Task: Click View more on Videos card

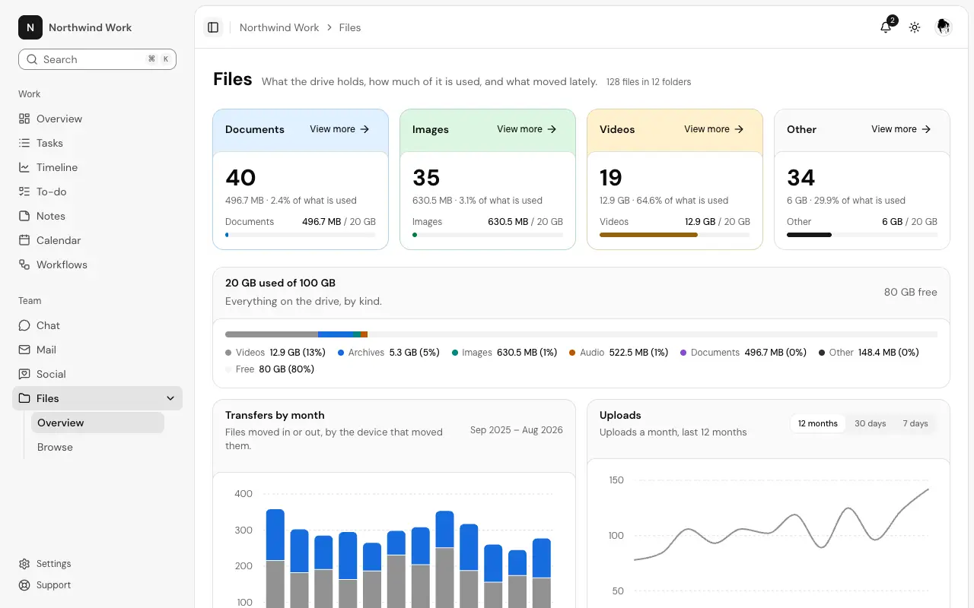Action: [x=714, y=129]
